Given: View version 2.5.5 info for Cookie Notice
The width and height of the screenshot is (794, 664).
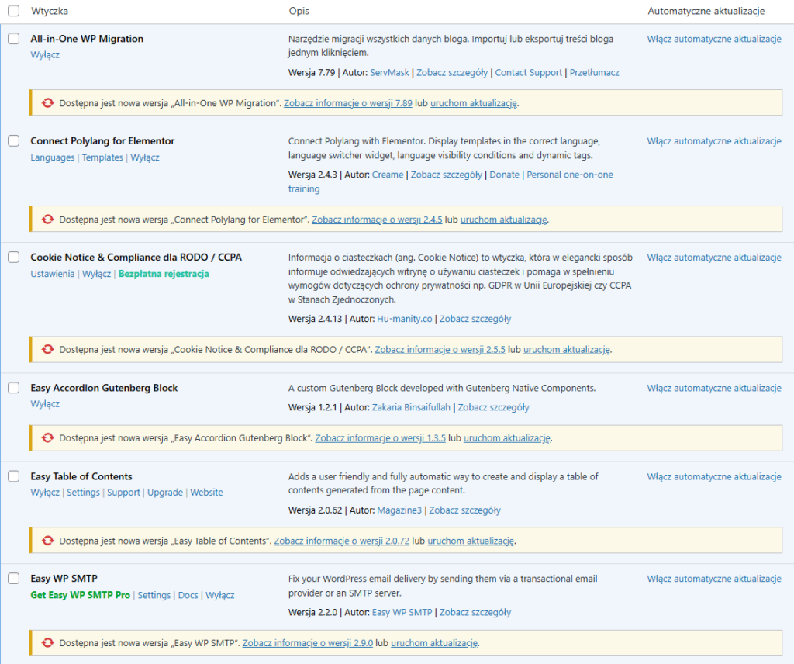Looking at the screenshot, I should coord(440,350).
